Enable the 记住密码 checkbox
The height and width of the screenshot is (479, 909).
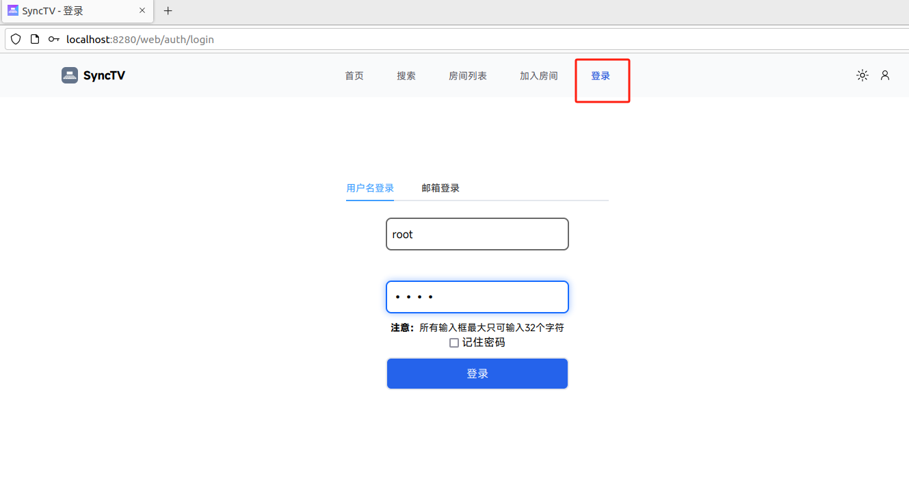[x=454, y=343]
